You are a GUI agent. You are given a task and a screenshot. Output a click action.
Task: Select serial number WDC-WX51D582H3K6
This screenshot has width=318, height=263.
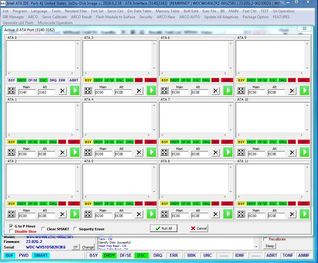click(x=46, y=247)
